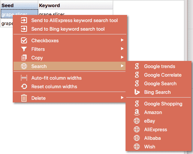Expand the Filters submenu arrow

pyautogui.click(x=122, y=49)
